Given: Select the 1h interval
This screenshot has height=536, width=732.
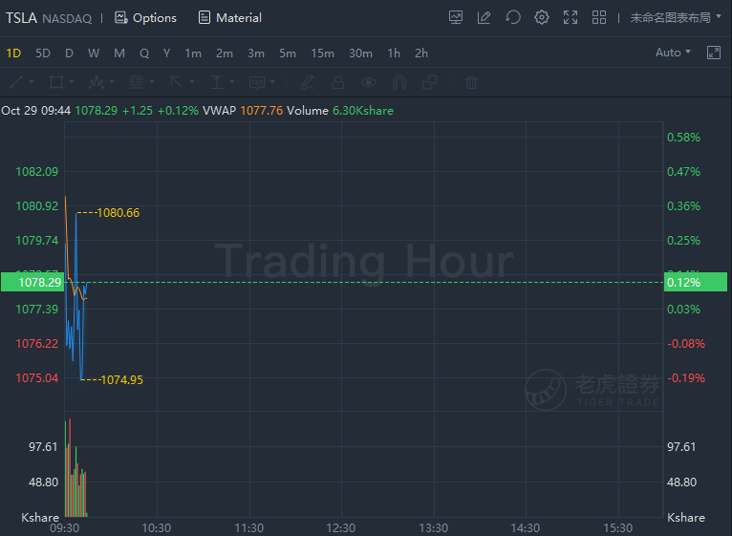Looking at the screenshot, I should pyautogui.click(x=394, y=54).
